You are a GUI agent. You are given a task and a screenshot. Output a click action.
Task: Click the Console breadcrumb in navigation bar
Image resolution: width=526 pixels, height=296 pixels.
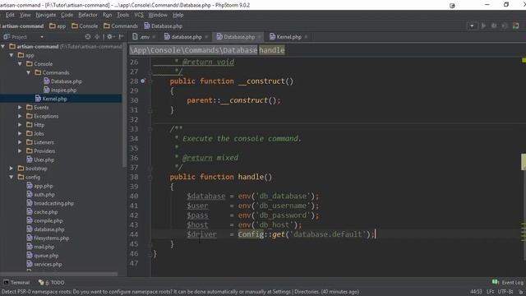[x=85, y=25]
